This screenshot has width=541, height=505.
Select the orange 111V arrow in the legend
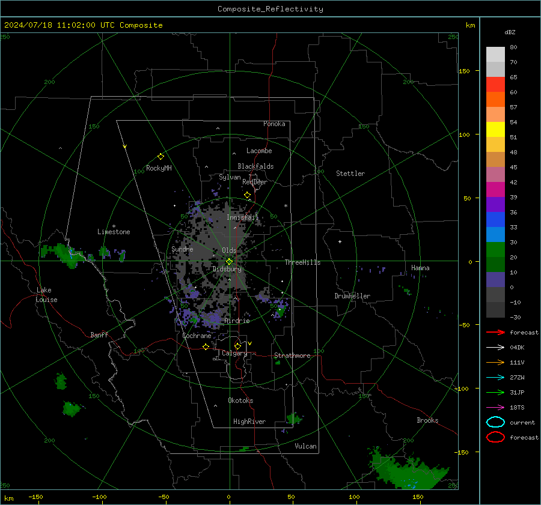point(495,362)
